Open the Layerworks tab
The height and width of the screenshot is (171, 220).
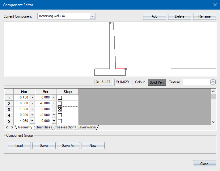click(x=87, y=127)
